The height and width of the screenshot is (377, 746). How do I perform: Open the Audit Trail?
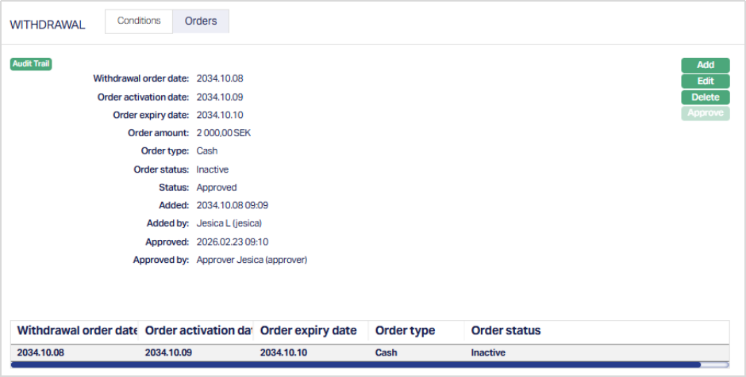coord(31,64)
